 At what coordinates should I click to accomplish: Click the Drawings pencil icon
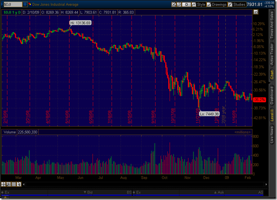[x=209, y=4]
